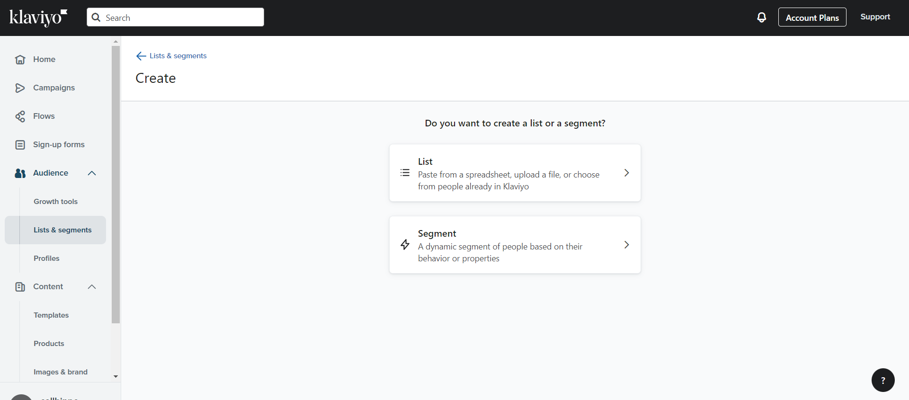Click the Flows node icon
The image size is (909, 400).
point(20,116)
